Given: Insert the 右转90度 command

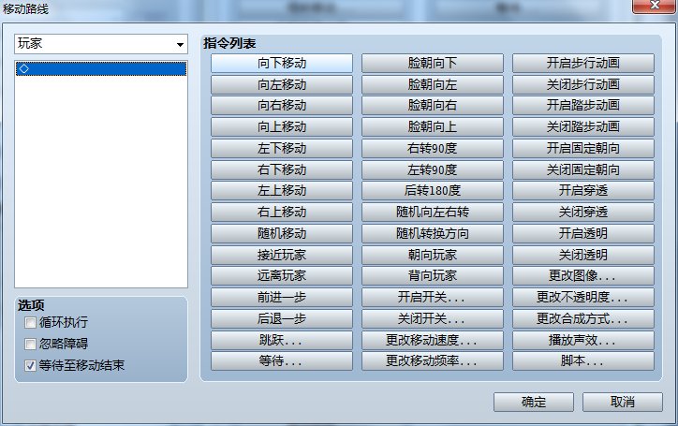Looking at the screenshot, I should click(x=433, y=148).
